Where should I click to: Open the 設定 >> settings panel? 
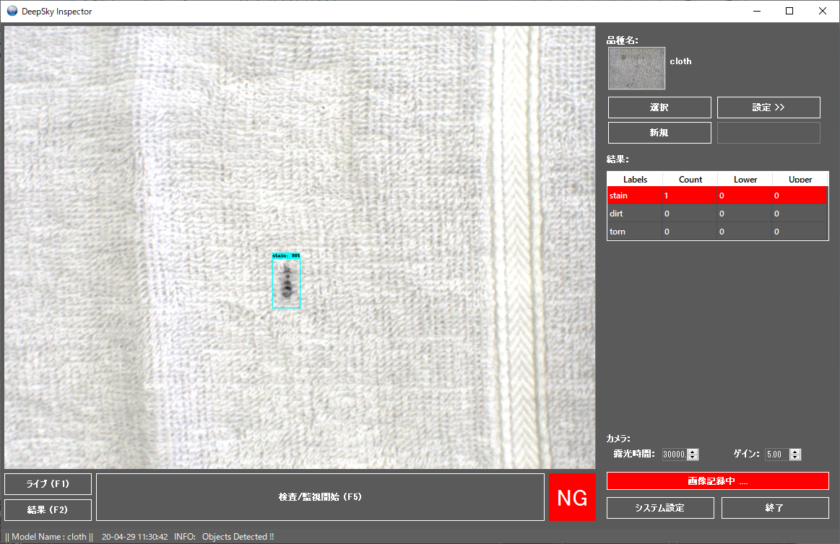click(x=768, y=108)
